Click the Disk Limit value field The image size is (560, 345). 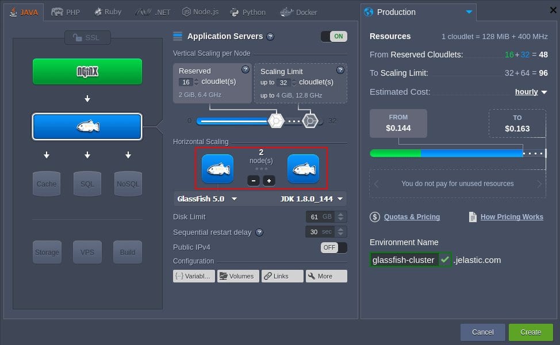pos(321,216)
